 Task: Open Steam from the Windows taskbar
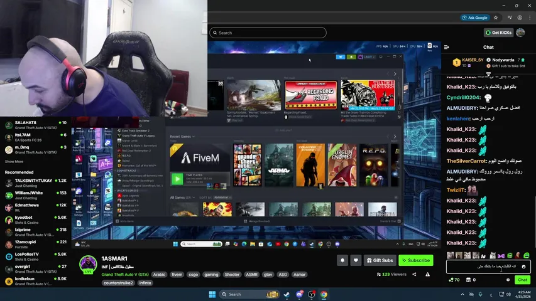[287, 294]
